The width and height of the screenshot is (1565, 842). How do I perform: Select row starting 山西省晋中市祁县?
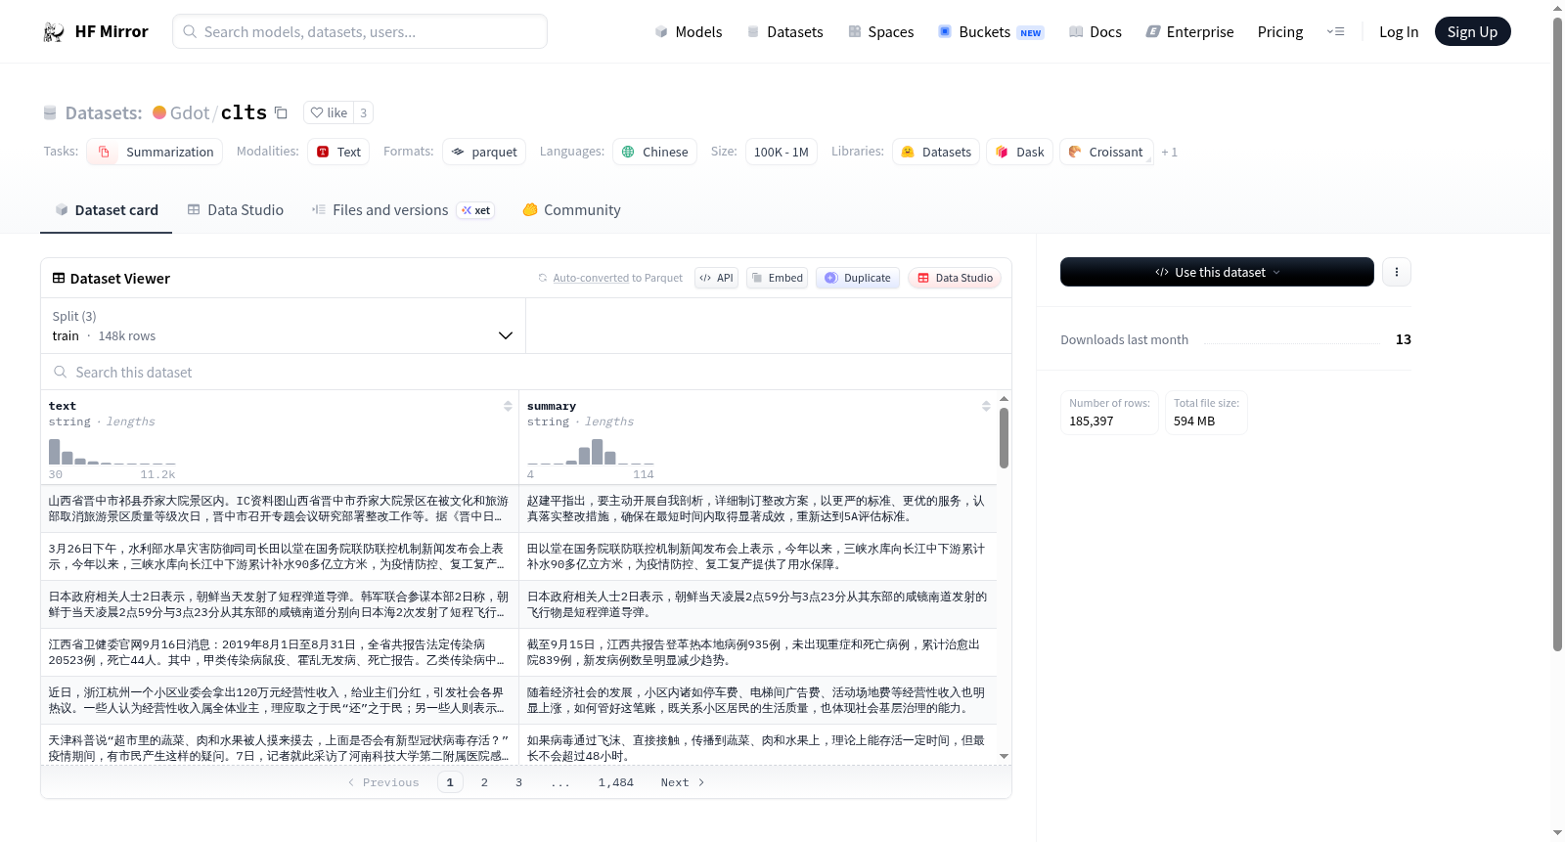518,509
